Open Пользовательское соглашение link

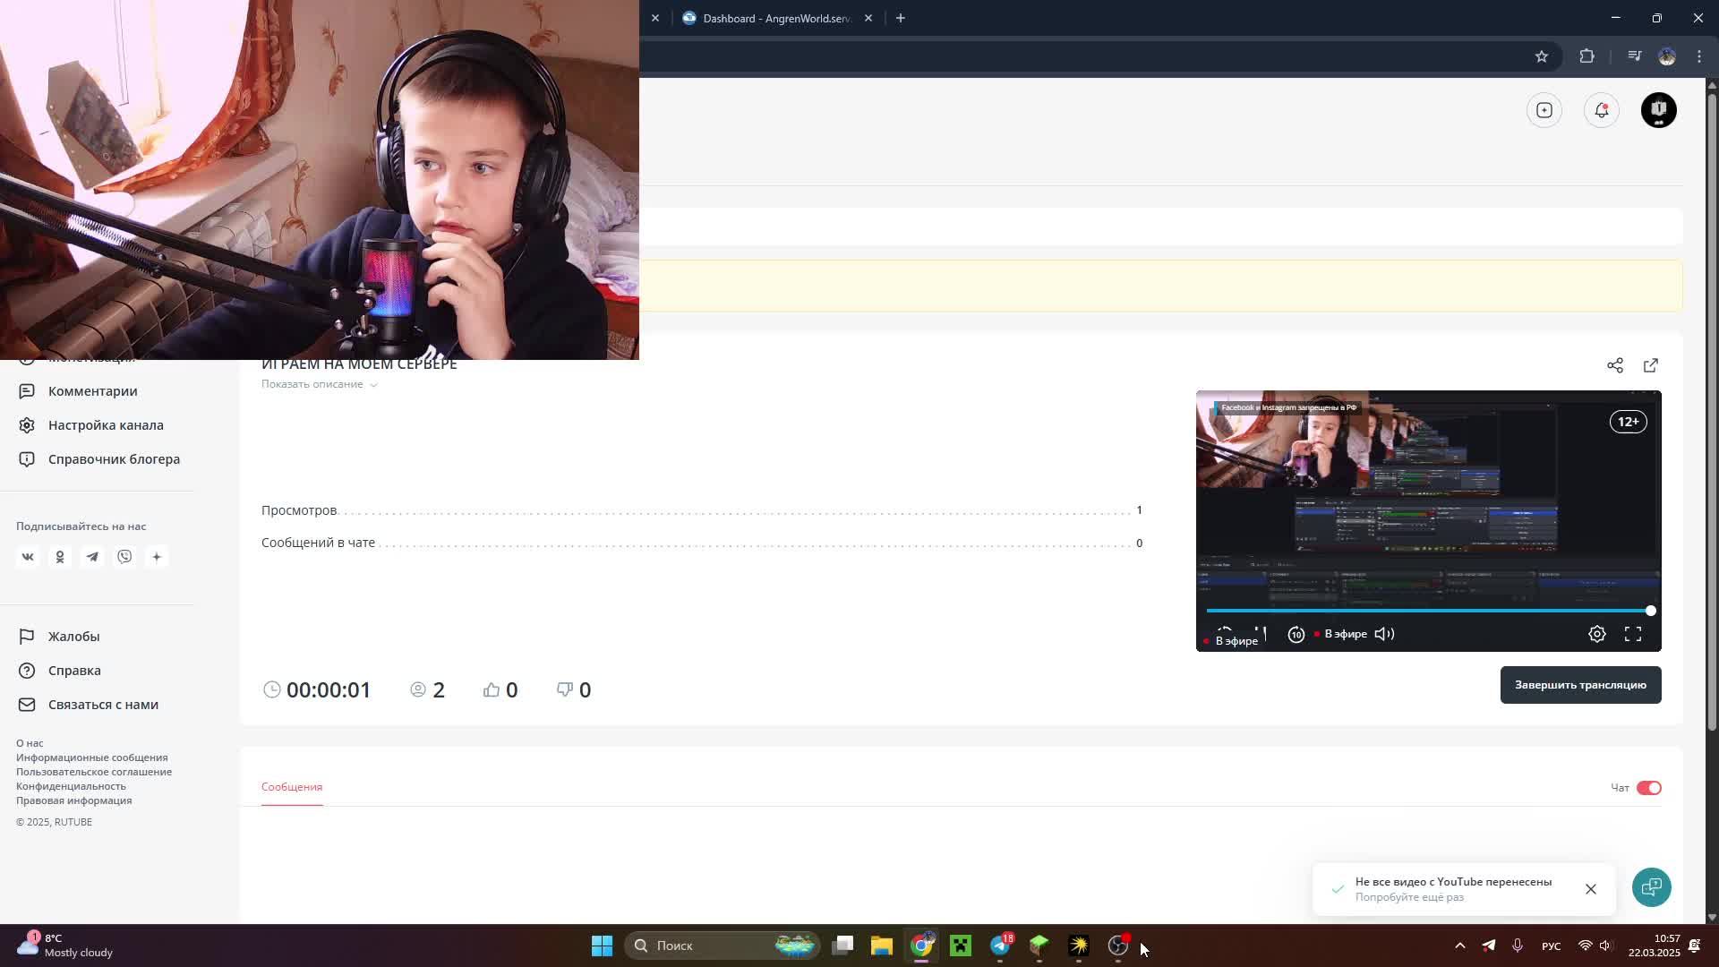94,772
